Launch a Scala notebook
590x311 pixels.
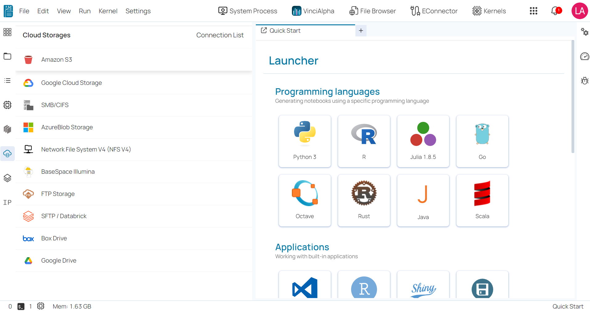pos(482,201)
